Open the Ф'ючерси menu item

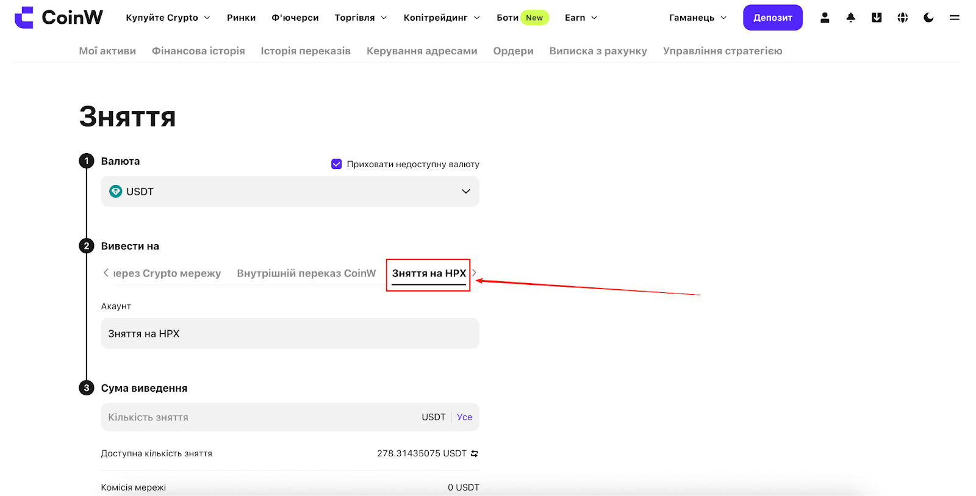pyautogui.click(x=295, y=18)
